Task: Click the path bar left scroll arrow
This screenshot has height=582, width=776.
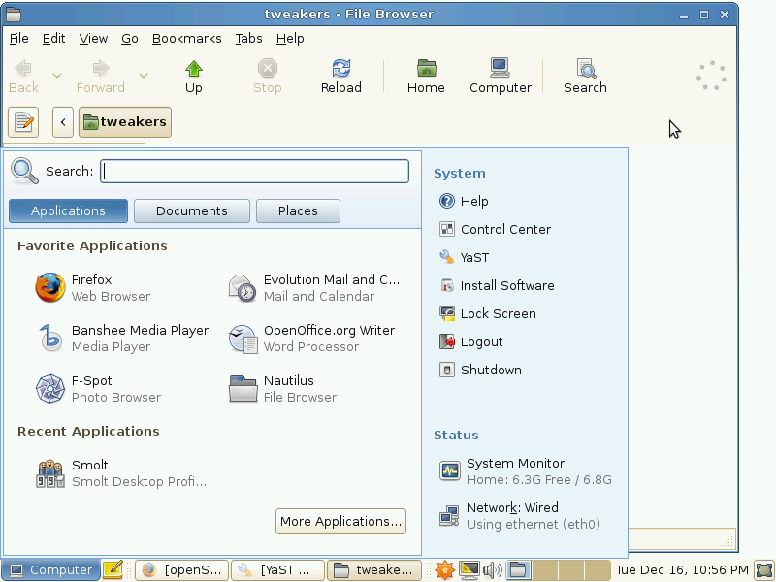Action: point(63,122)
